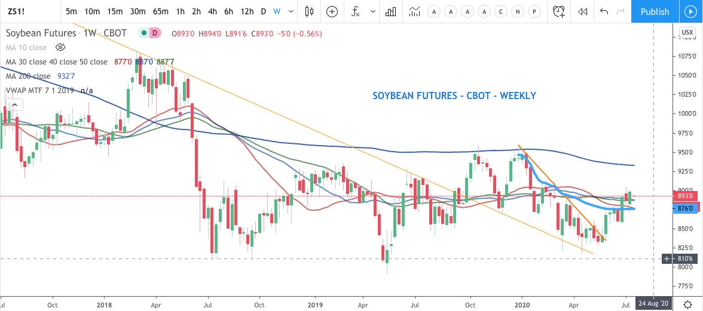Viewport: 703px width, 311px height.
Task: Select the D daily timeframe
Action: tap(264, 11)
